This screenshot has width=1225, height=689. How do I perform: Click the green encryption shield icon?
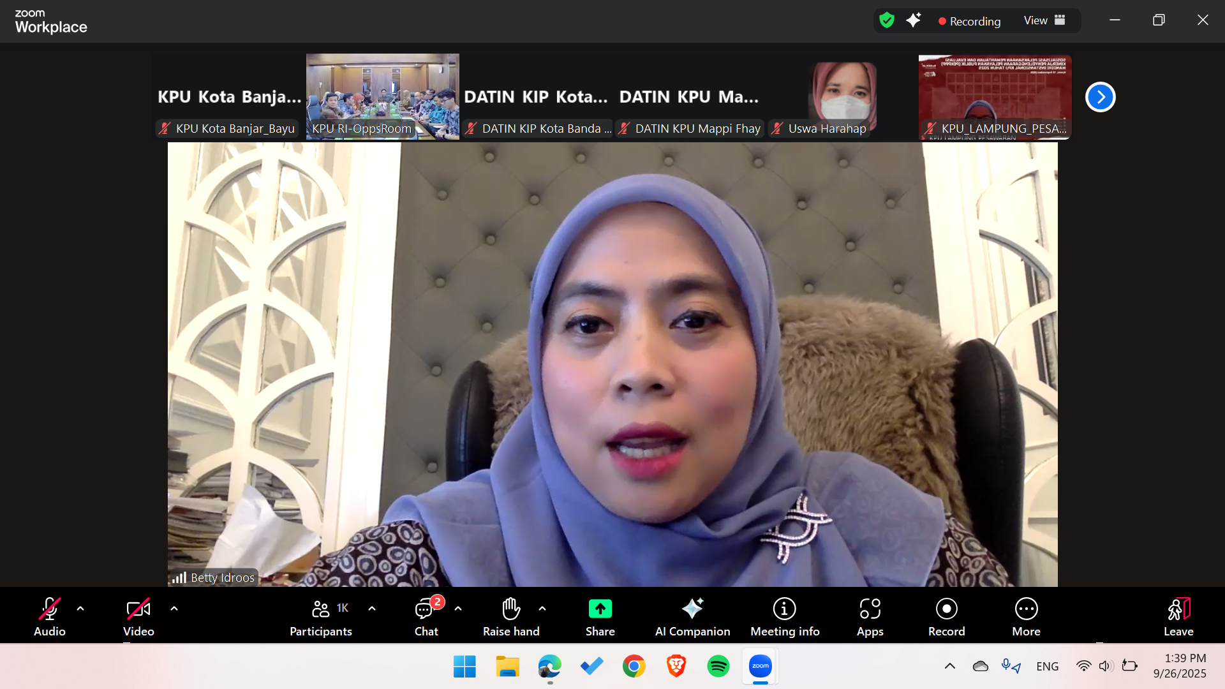[887, 20]
